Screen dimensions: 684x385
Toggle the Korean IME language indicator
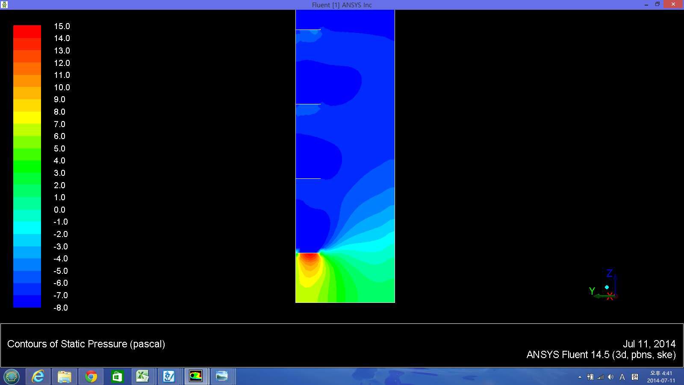tap(635, 377)
